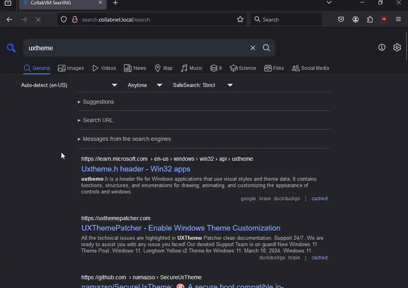408x288 pixels.
Task: Open extensions puzzle icon
Action: [370, 20]
